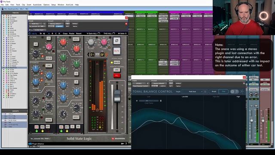Click the blue compressor ratio knob
Image resolution: width=275 pixels, height=155 pixels.
pyautogui.click(x=36, y=69)
